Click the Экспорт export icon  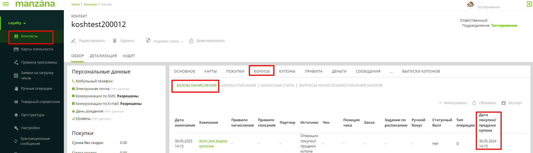tap(503, 103)
